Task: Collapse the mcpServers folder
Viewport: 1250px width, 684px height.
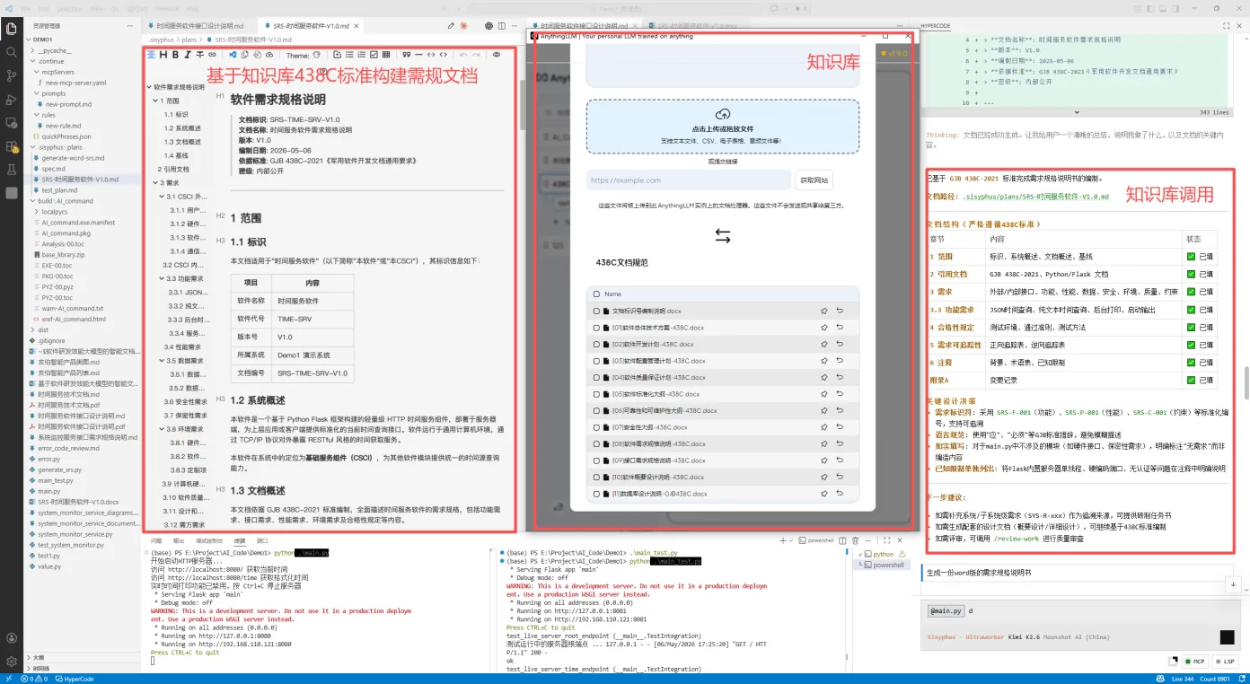Action: point(39,72)
